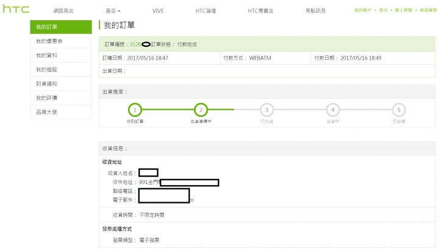Viewport: 439px width, 251px height.
Task: Click invoice type value 電子發票
Action: point(149,240)
